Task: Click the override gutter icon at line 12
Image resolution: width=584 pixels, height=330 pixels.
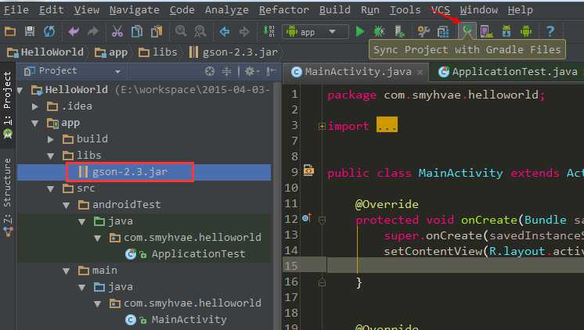Action: (307, 218)
